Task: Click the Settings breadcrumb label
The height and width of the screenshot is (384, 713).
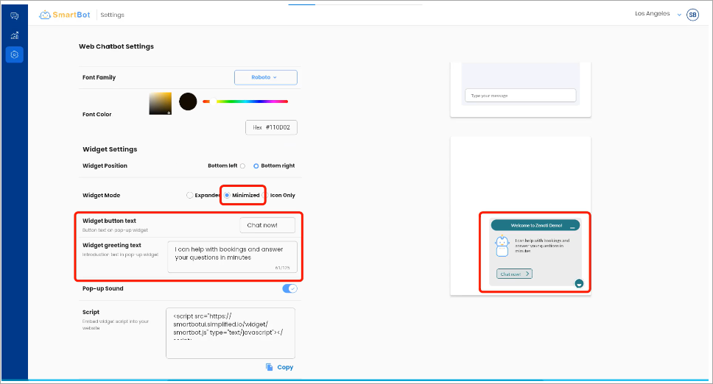Action: point(112,15)
